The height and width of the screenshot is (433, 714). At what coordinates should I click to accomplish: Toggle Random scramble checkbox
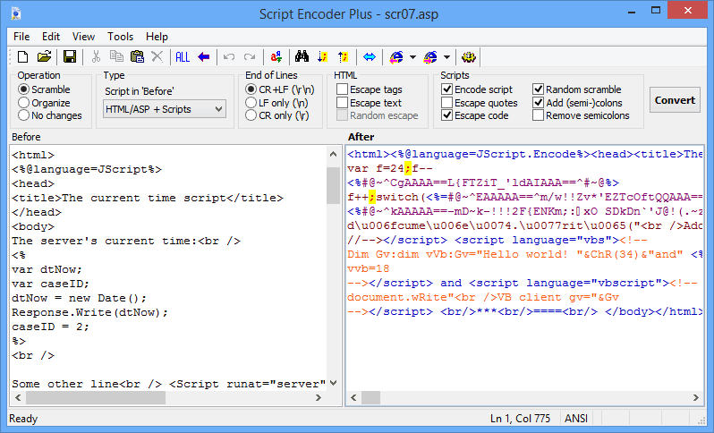[x=577, y=89]
